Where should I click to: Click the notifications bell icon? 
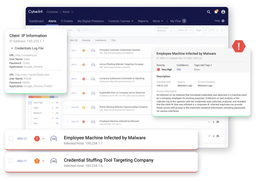216,12
